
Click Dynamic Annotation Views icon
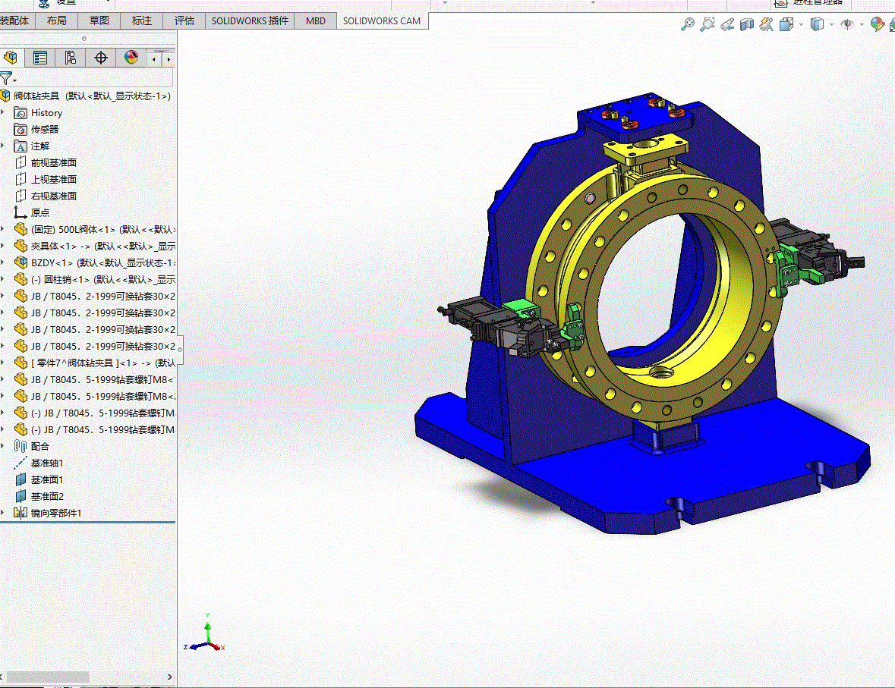click(x=767, y=24)
